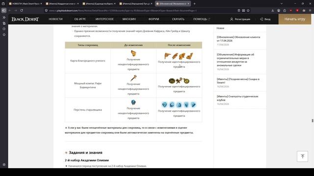The height and width of the screenshot is (176, 314).
Task: Open event 'Скидка в Steam' news link
Action: [238, 81]
